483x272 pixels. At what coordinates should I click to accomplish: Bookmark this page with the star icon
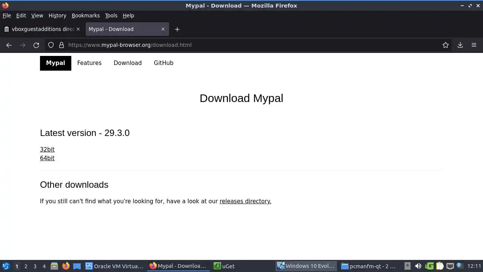click(446, 45)
